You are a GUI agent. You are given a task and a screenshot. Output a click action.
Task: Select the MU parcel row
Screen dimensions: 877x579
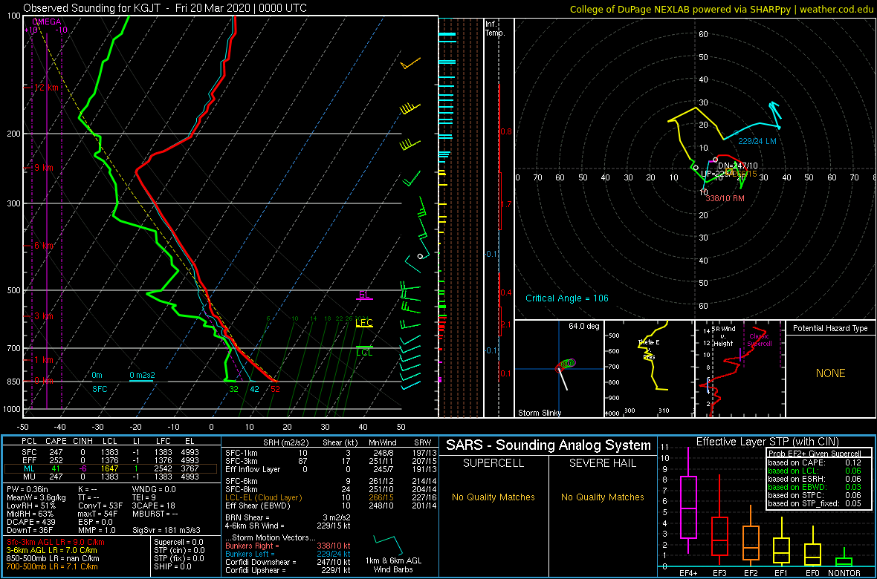point(109,478)
